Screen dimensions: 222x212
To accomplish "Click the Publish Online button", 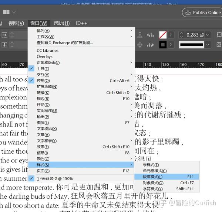I will point(203,13).
